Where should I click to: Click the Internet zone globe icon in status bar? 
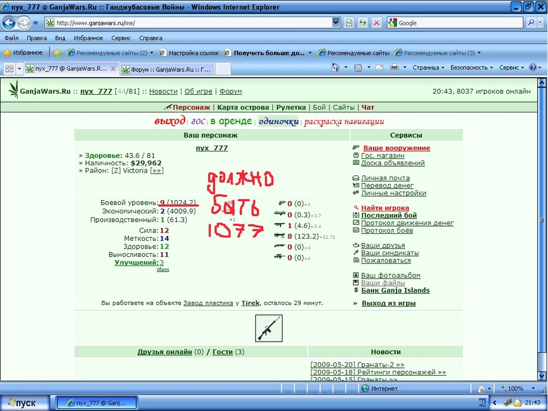[x=365, y=388]
